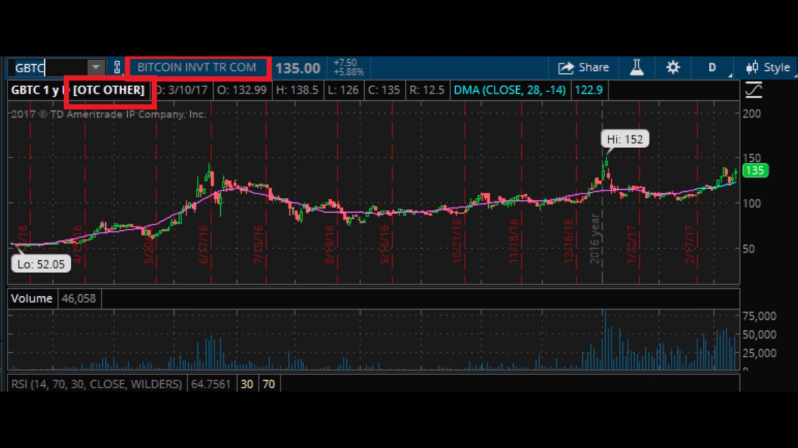Click the GBTC 1 y chart label
The height and width of the screenshot is (448, 798).
(x=39, y=90)
